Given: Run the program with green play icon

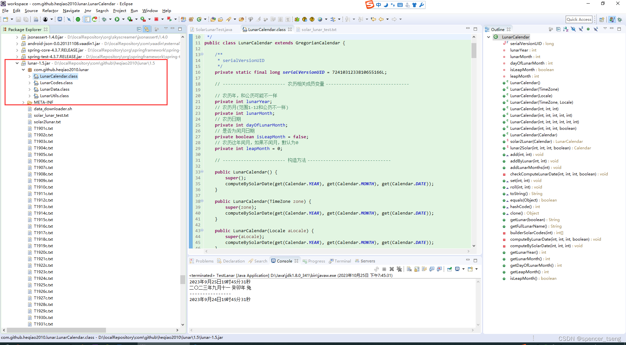Looking at the screenshot, I should (x=117, y=19).
